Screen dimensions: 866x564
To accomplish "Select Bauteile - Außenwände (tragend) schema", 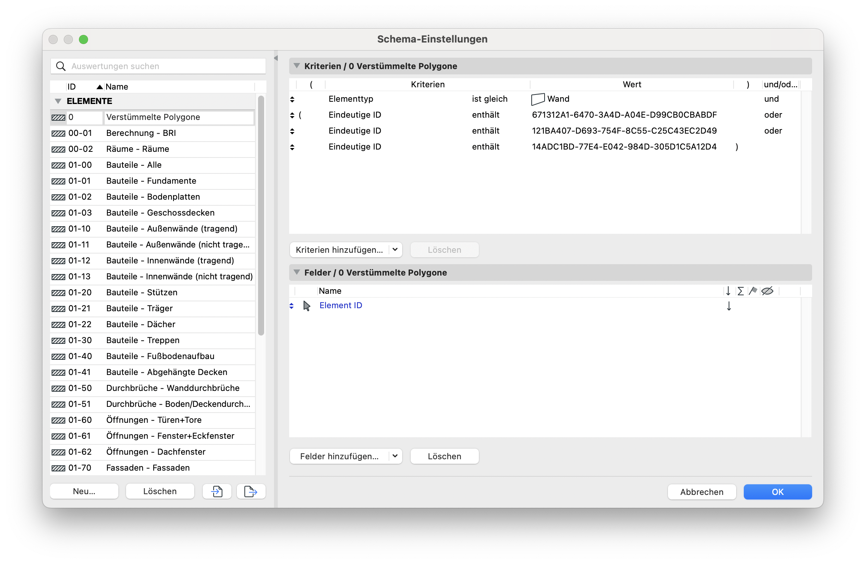I will (x=153, y=229).
